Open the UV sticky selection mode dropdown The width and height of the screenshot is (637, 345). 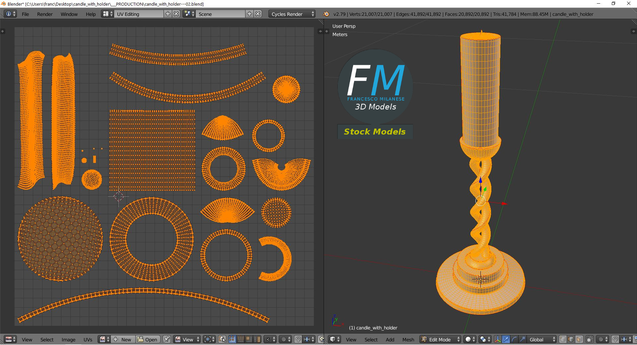tap(270, 339)
